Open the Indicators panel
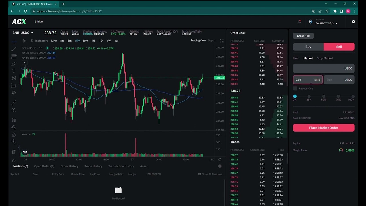 [39, 41]
